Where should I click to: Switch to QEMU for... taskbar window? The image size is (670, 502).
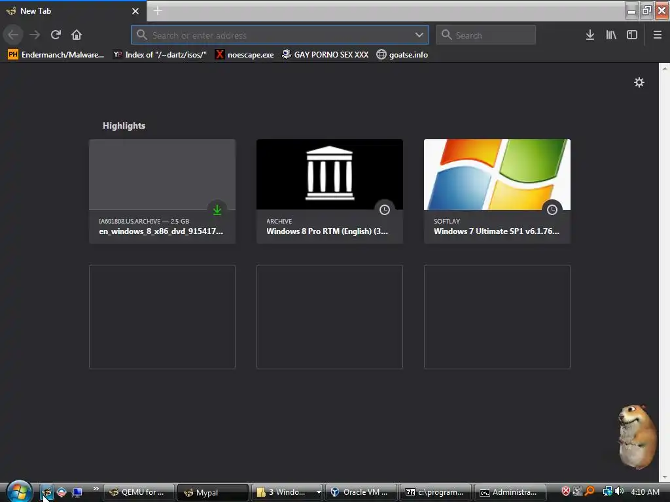pos(139,492)
